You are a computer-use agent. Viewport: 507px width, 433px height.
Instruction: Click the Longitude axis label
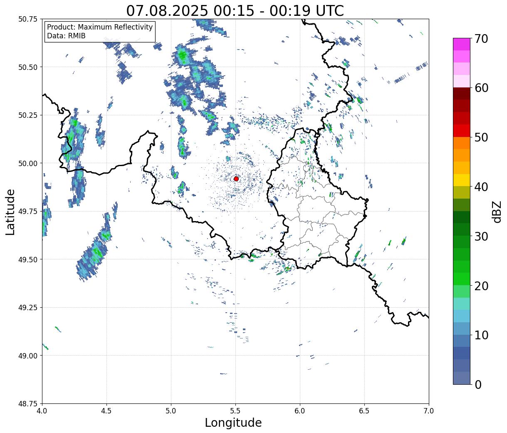click(x=233, y=423)
